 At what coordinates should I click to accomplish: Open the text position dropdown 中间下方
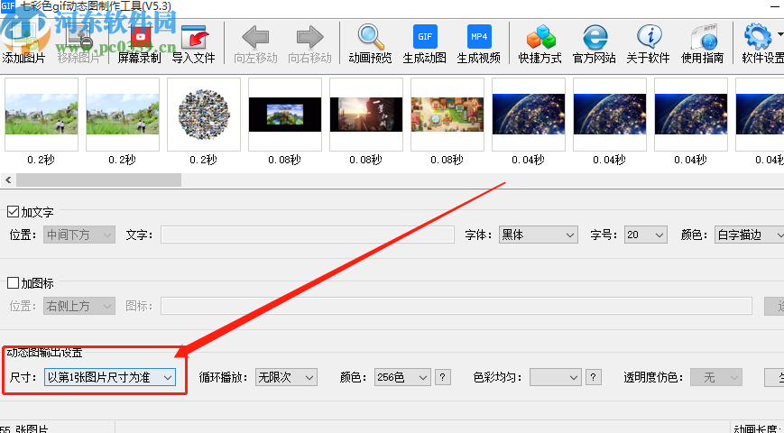79,235
